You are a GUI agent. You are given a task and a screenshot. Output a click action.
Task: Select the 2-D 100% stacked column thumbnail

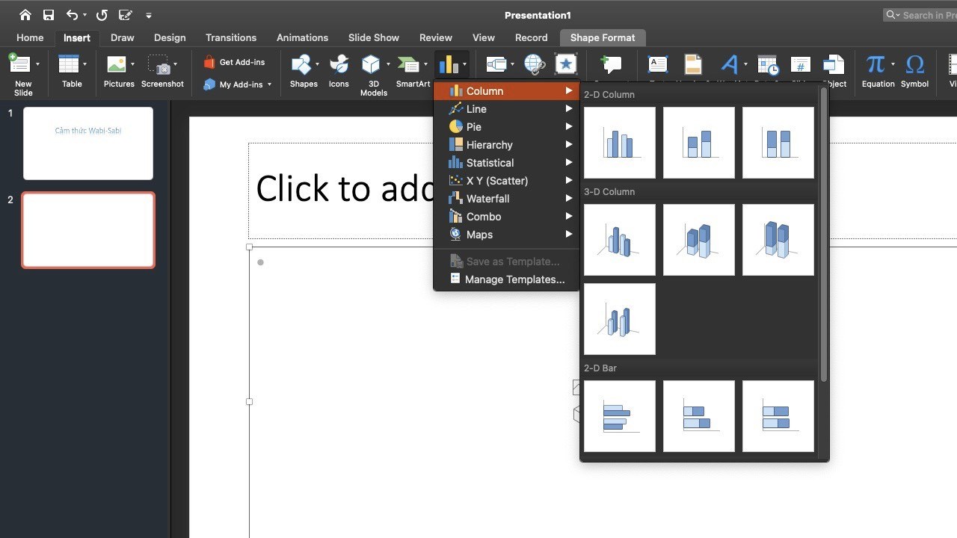[778, 143]
